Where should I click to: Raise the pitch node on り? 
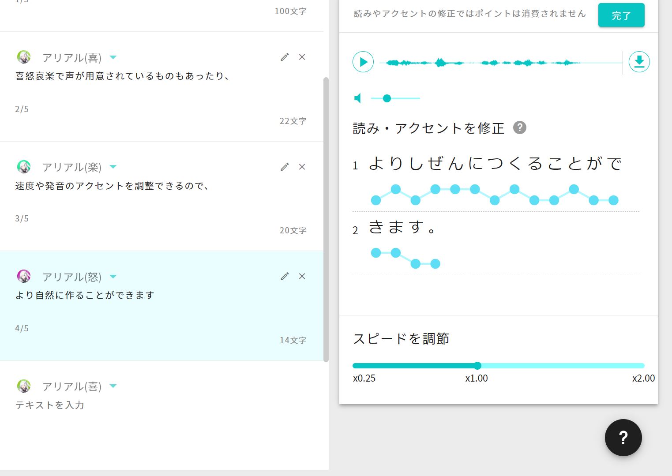click(395, 189)
